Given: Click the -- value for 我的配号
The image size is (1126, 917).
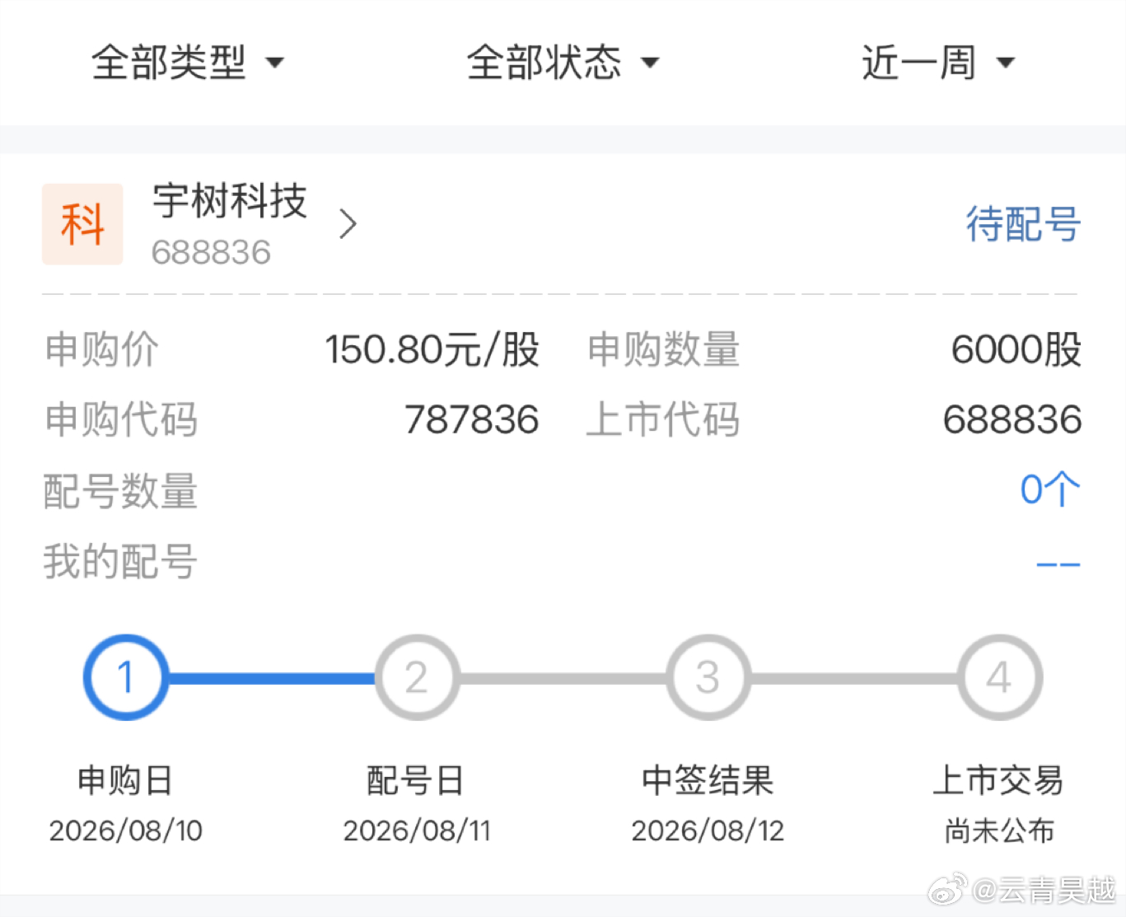Looking at the screenshot, I should point(1058,564).
